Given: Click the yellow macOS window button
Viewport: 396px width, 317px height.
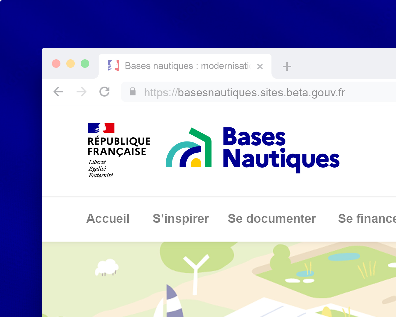Looking at the screenshot, I should point(70,63).
